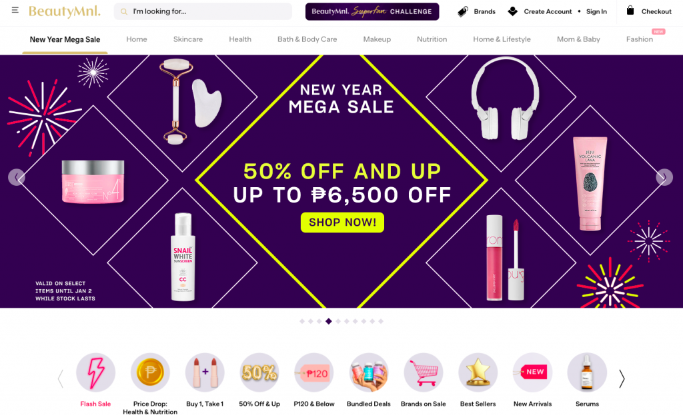This screenshot has height=417, width=683.
Task: Open the Buy 1, Take 1 lipstick icon
Action: [x=205, y=372]
